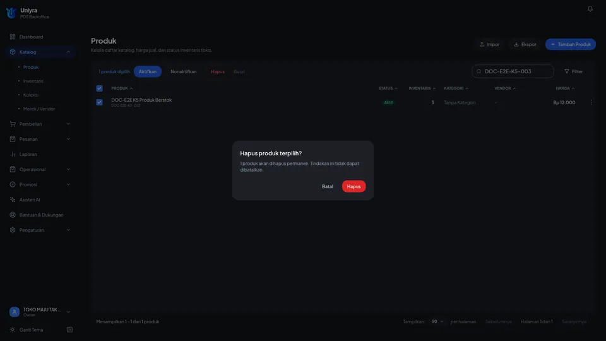Viewport: 606px width, 341px height.
Task: Click the Operasional sidebar icon
Action: pos(13,169)
